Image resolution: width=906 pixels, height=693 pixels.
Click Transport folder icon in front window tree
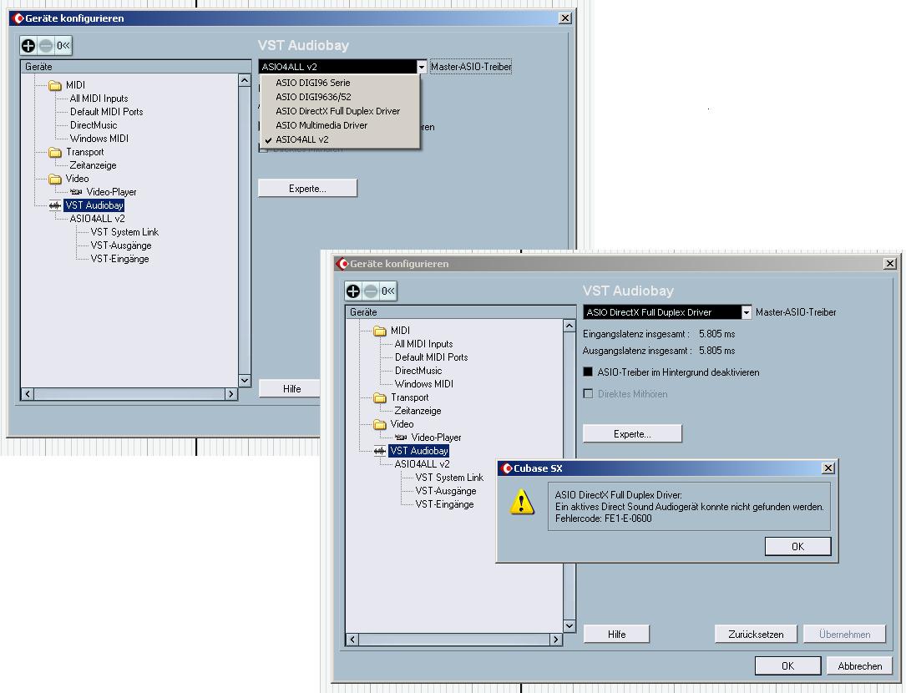(x=380, y=398)
